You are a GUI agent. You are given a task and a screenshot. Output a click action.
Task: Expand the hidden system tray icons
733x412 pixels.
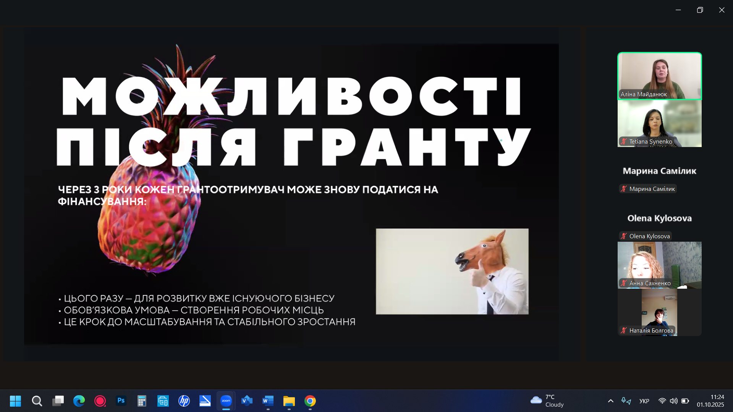610,401
